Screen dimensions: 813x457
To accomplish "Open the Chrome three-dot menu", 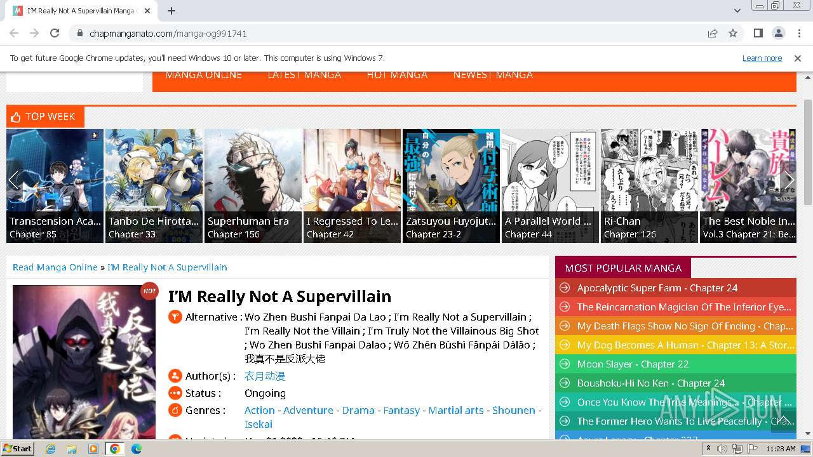I will [798, 33].
